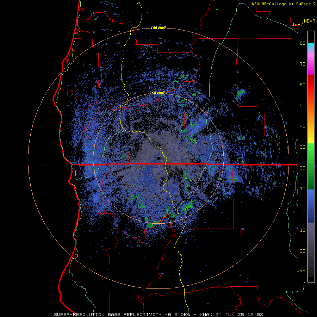This screenshot has width=317, height=317.
Task: Click the 0 value on dBZ scale
Action: tap(304, 210)
